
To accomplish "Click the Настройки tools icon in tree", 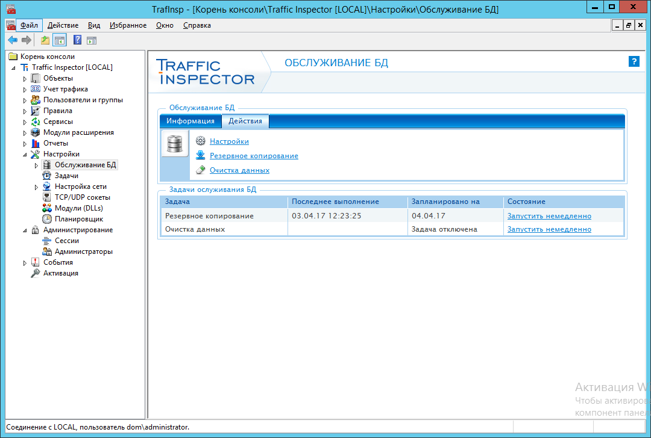I will coord(36,154).
